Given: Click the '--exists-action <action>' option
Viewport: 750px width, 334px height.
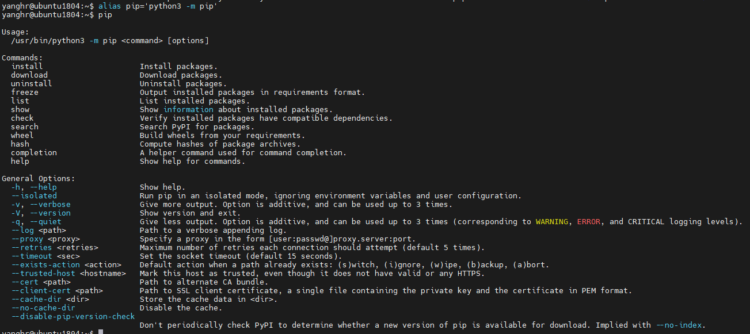Looking at the screenshot, I should tap(66, 264).
